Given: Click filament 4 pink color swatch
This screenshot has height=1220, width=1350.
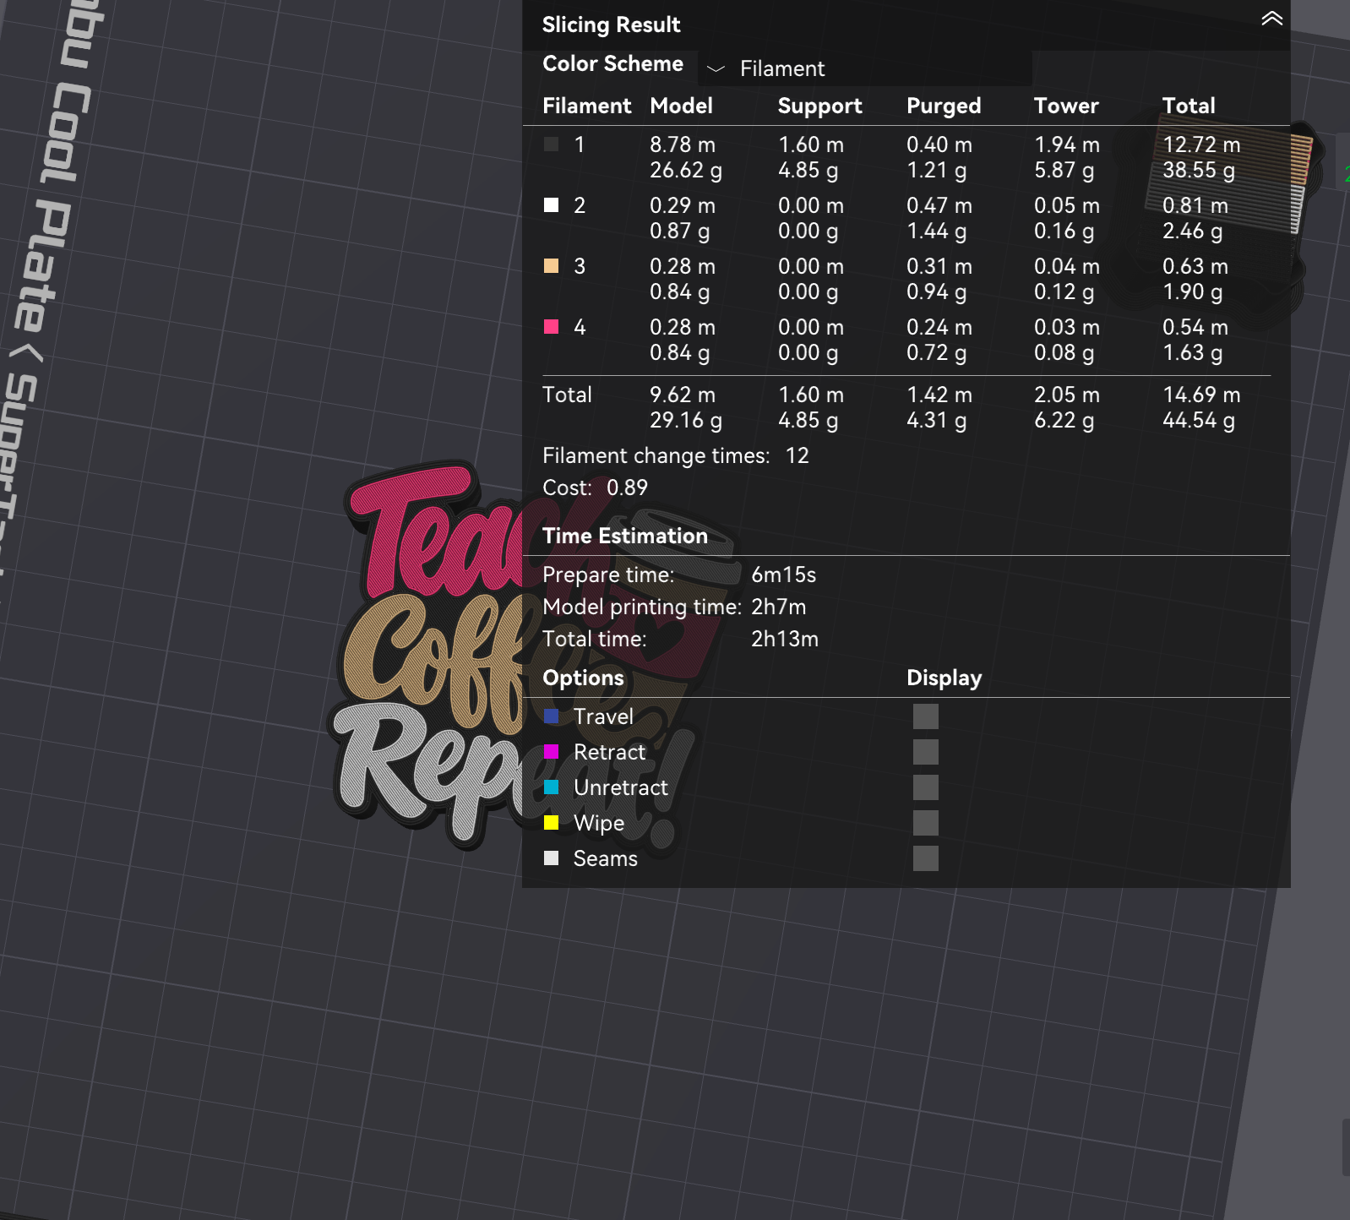Looking at the screenshot, I should (x=551, y=327).
